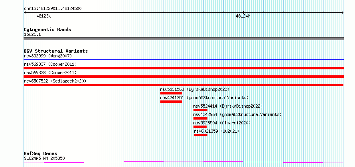Click the 15q21.1 band label
This screenshot has height=167, width=355.
(32, 35)
